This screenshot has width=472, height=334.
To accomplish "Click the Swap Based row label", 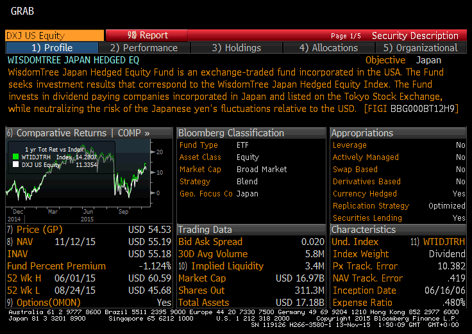I will [x=355, y=170].
